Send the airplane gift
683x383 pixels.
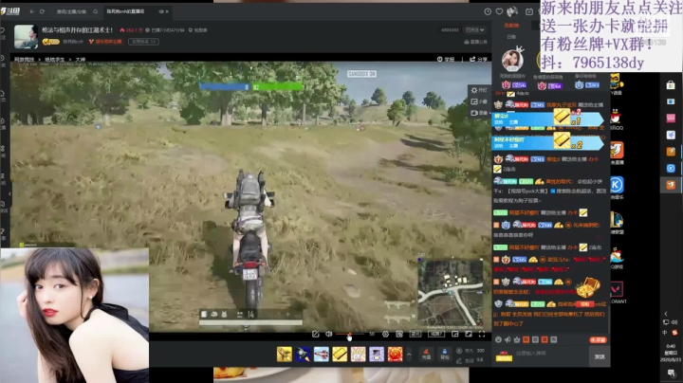click(x=321, y=354)
